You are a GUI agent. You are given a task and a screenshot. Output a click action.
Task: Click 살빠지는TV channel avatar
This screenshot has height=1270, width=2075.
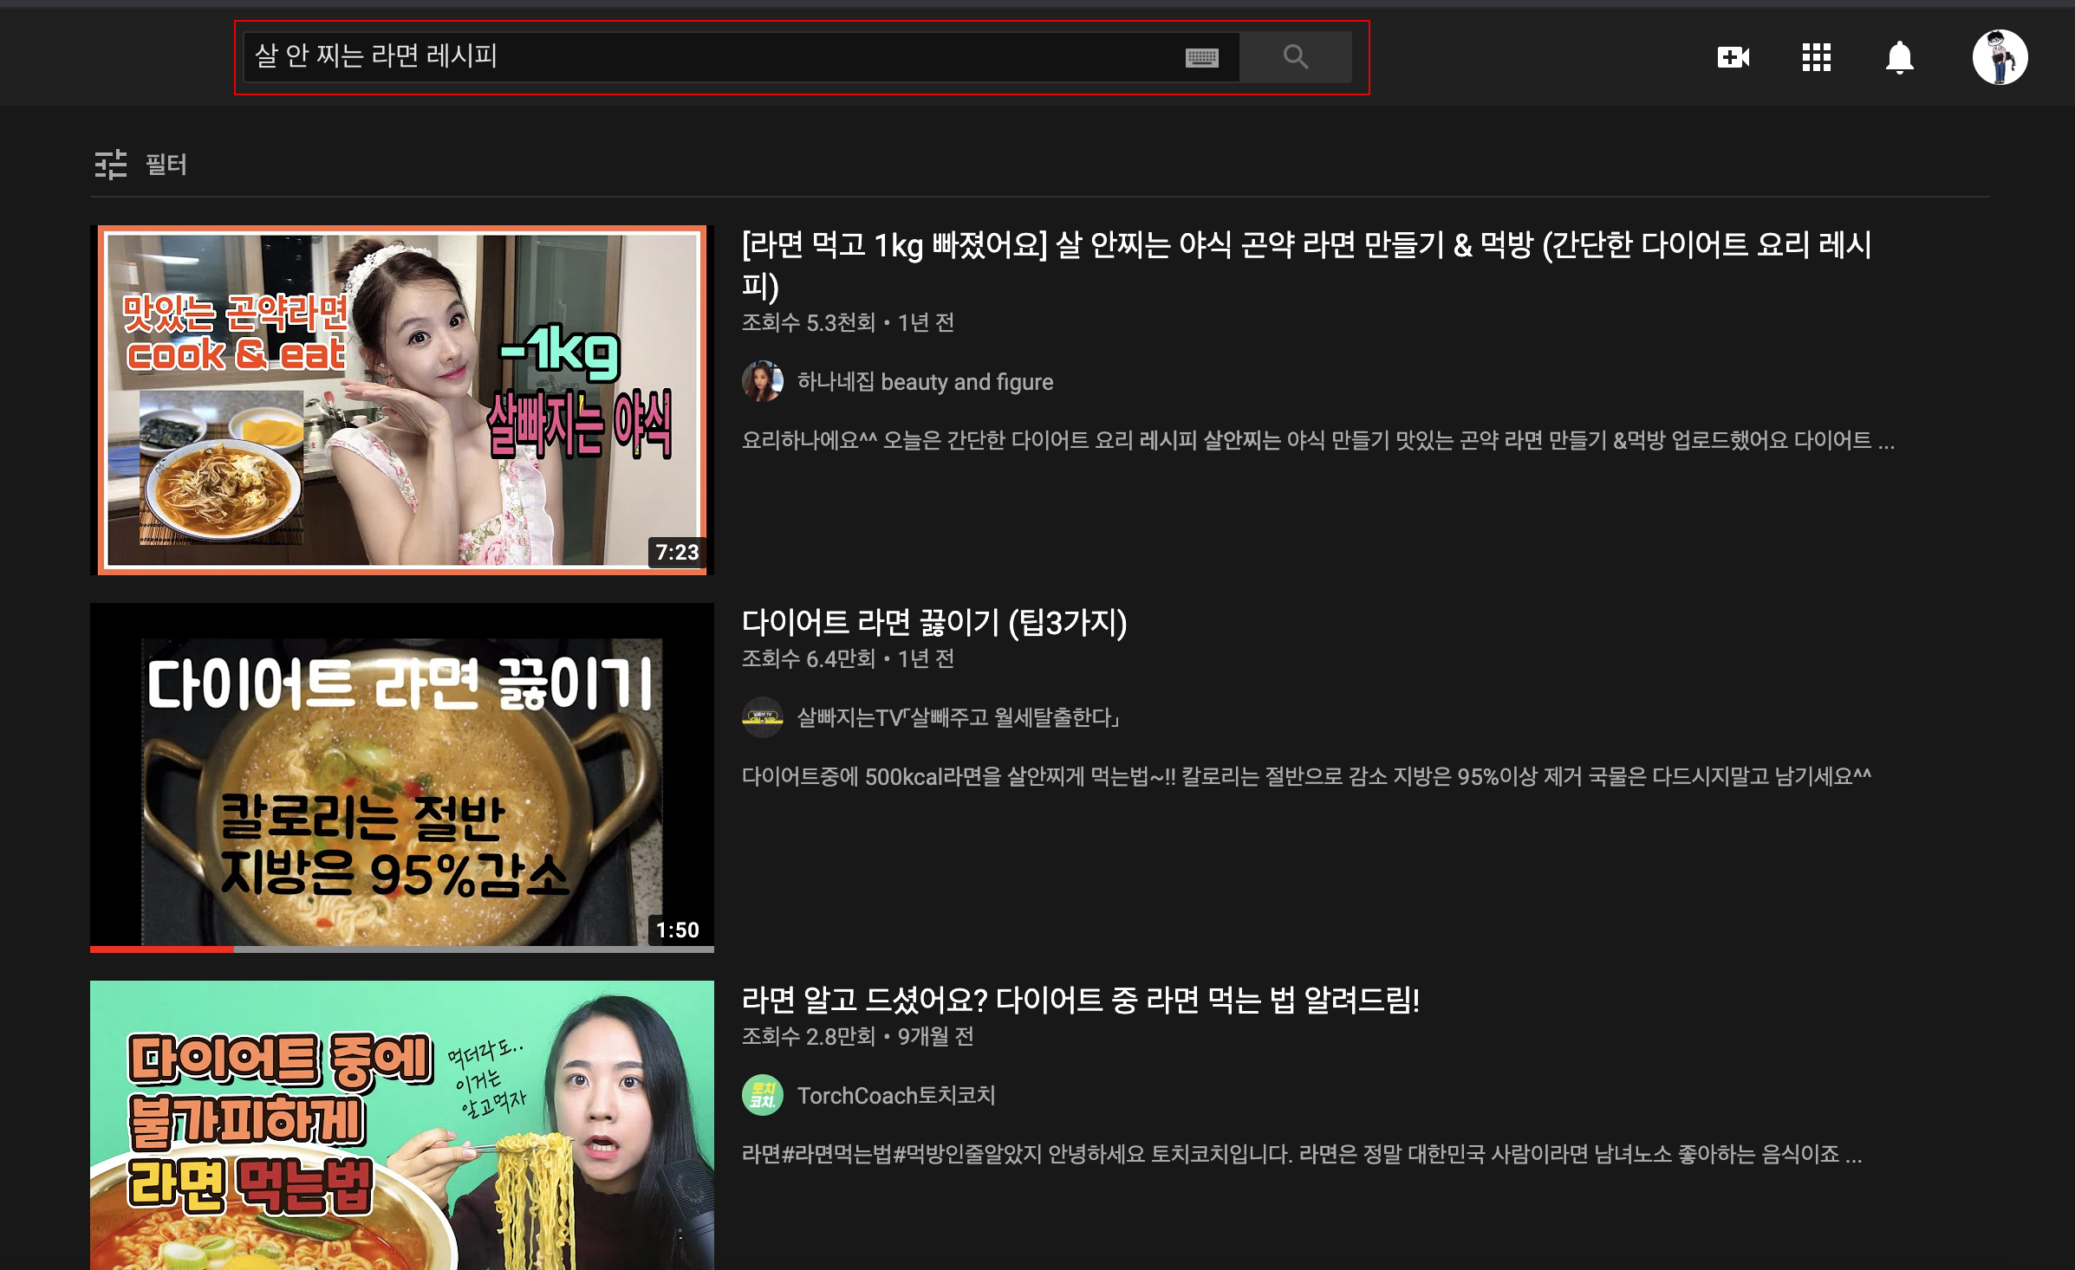[x=763, y=717]
